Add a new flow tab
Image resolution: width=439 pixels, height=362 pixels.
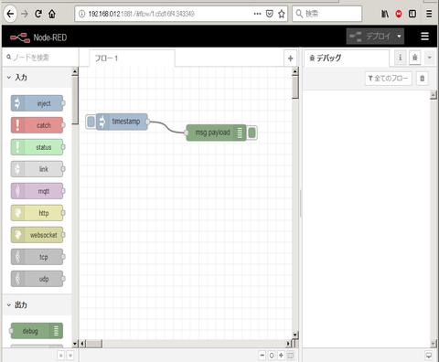click(x=290, y=59)
